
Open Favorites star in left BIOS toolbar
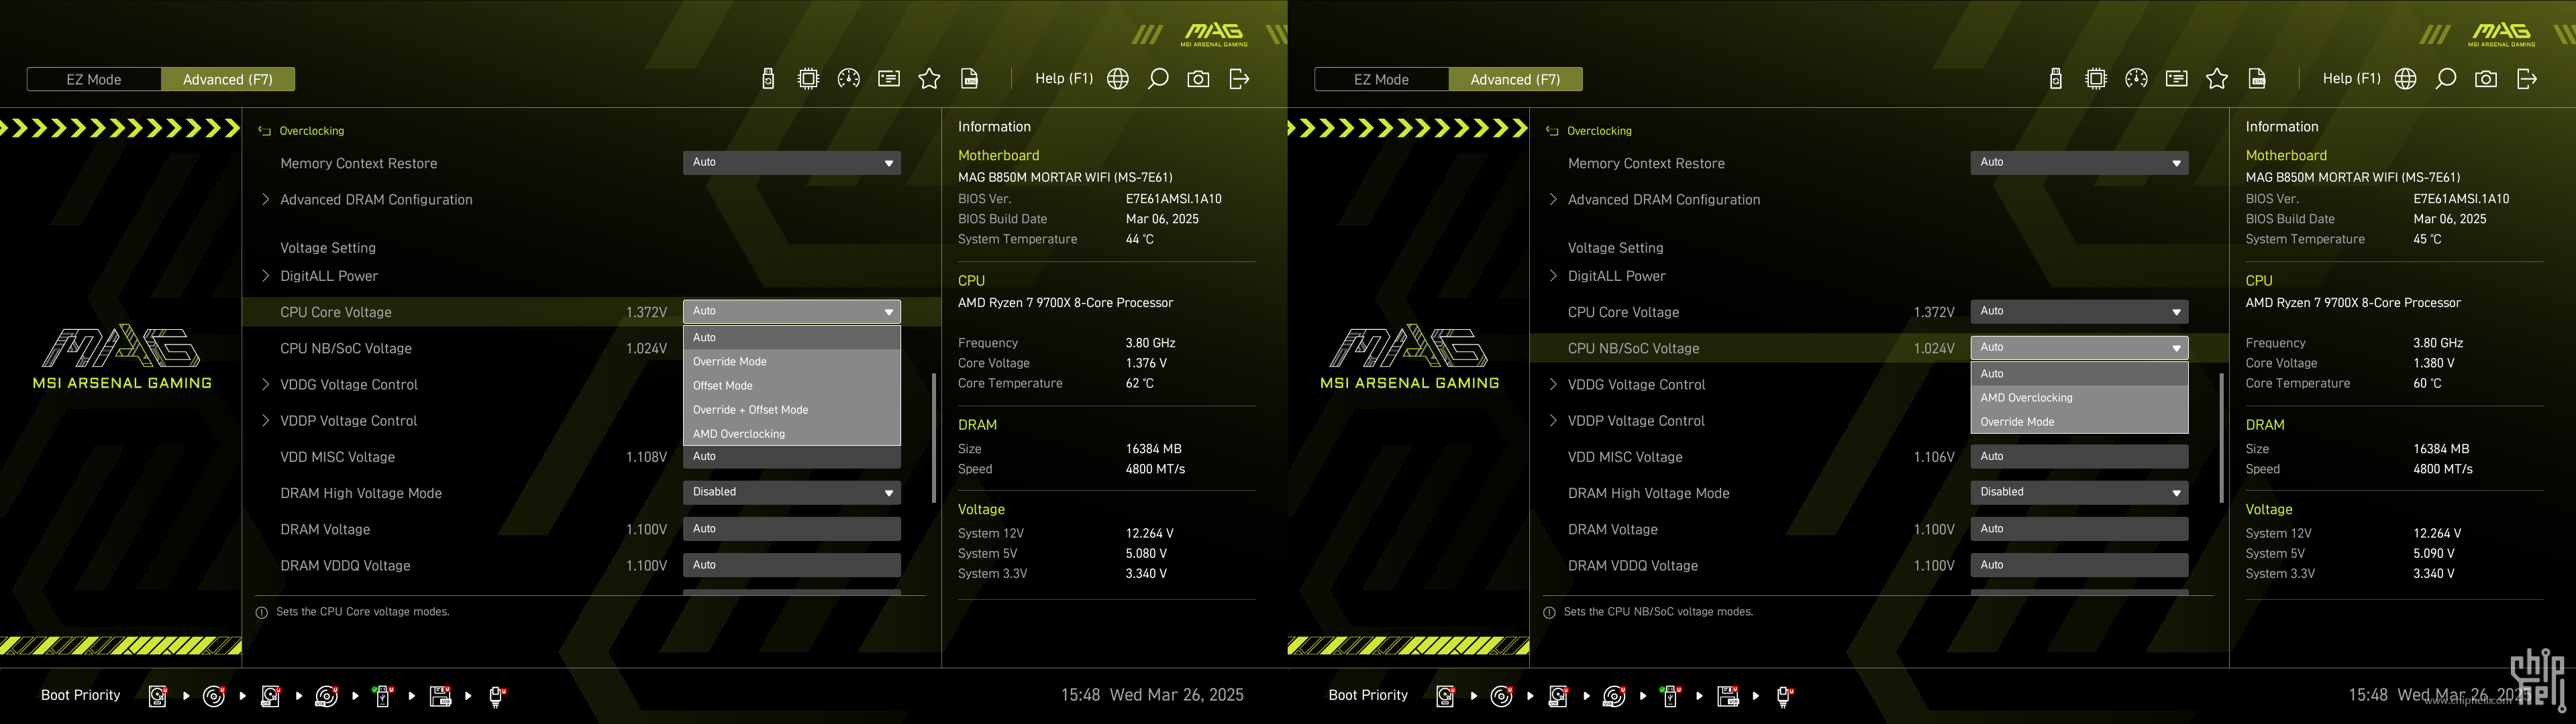pos(929,79)
